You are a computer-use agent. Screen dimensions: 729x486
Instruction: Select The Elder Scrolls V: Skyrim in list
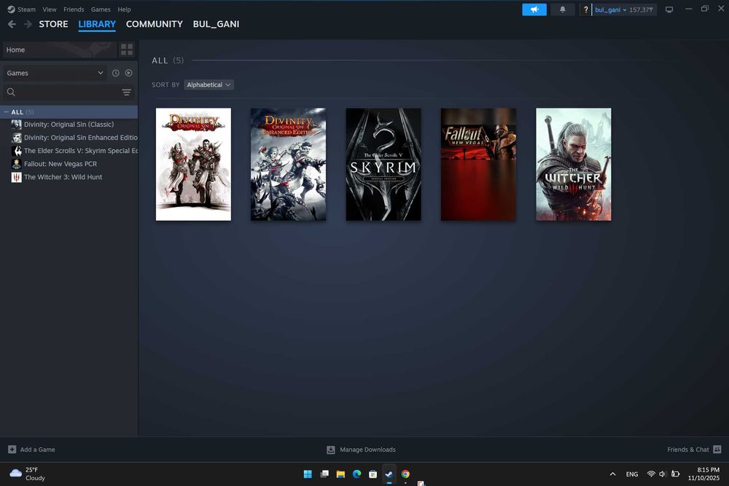tap(80, 151)
